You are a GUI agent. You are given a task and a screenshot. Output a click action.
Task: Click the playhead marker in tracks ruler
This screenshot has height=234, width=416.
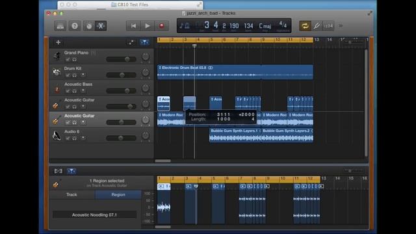click(194, 46)
